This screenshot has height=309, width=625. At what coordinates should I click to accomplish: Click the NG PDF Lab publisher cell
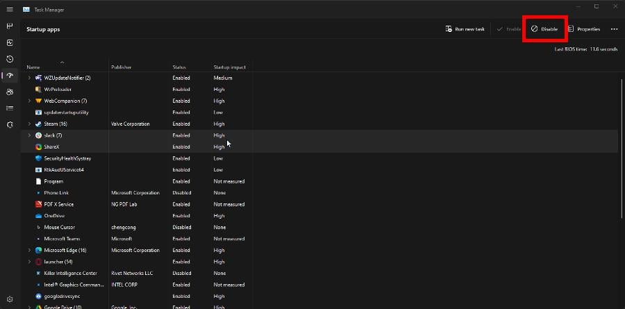[126, 204]
